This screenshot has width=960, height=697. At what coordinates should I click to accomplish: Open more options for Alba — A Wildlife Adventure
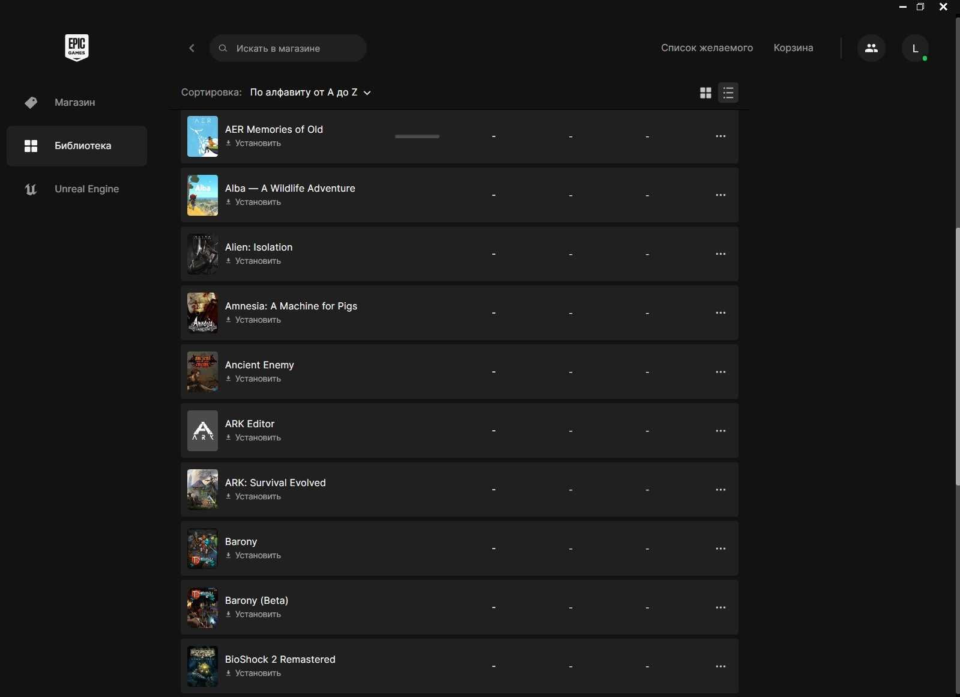click(720, 195)
